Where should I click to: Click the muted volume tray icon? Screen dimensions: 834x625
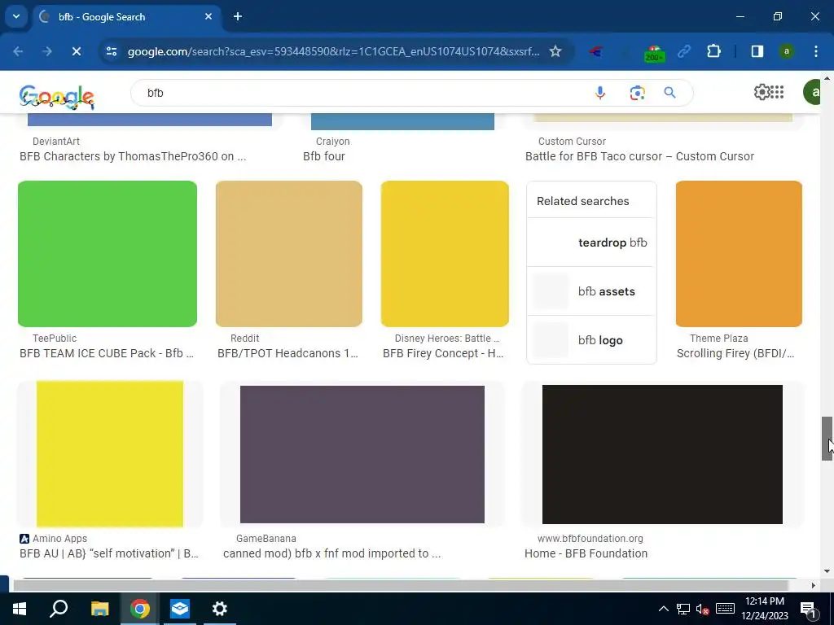tap(702, 609)
